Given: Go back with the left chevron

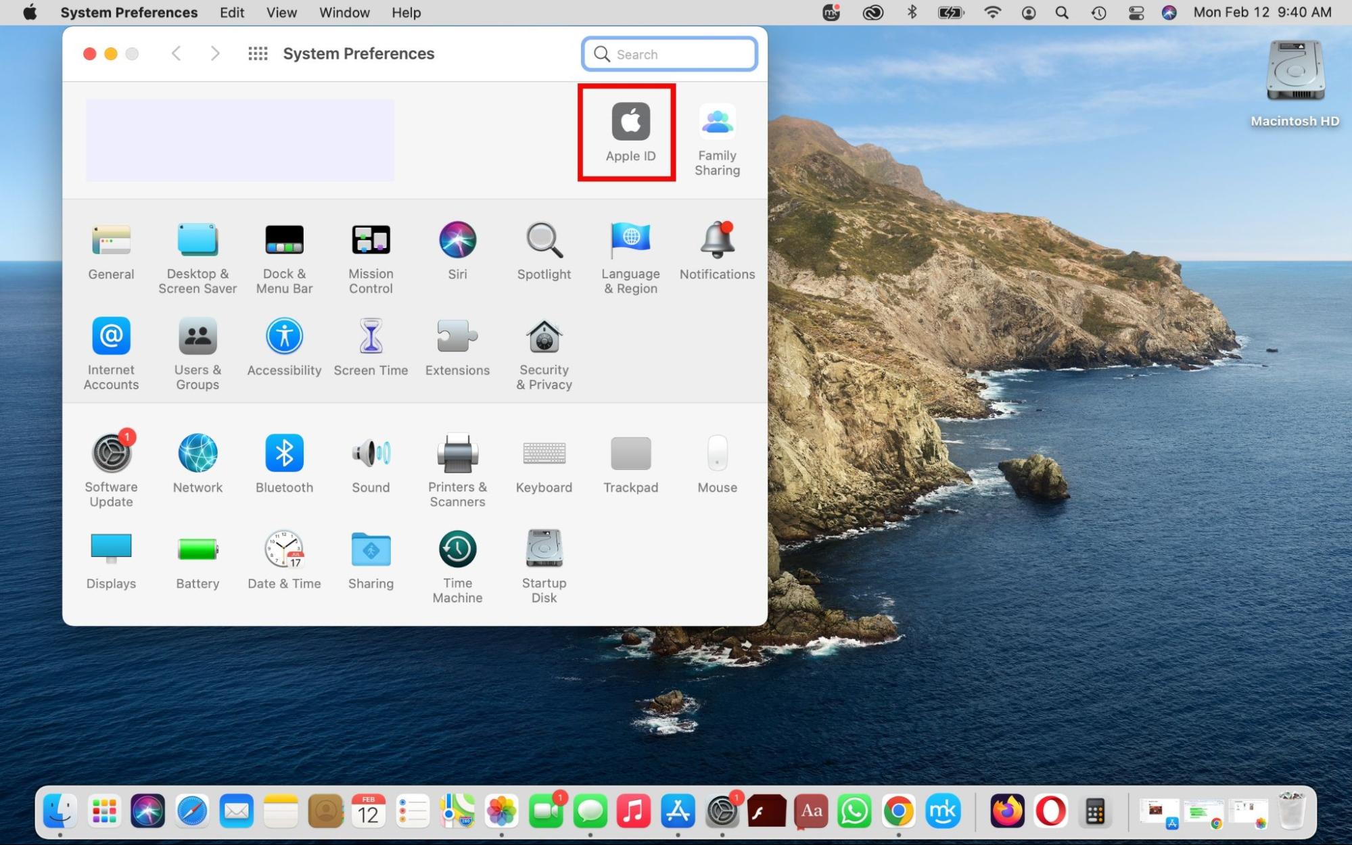Looking at the screenshot, I should coord(176,53).
